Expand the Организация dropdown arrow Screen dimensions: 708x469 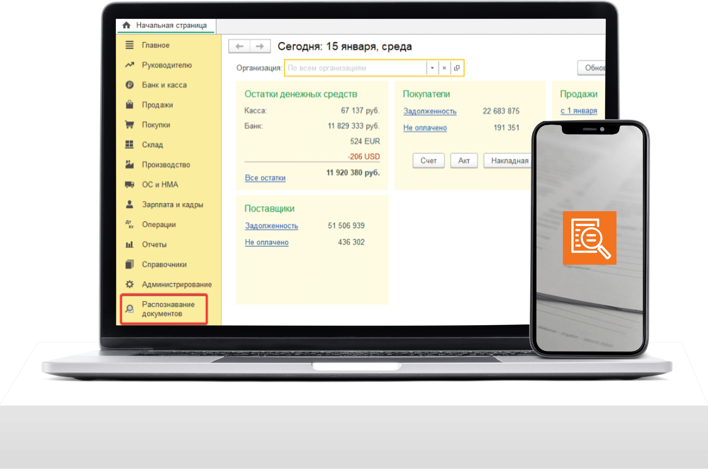point(432,68)
